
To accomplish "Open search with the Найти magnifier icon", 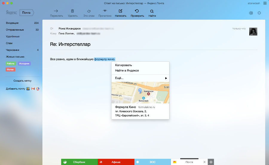I will (x=152, y=11).
